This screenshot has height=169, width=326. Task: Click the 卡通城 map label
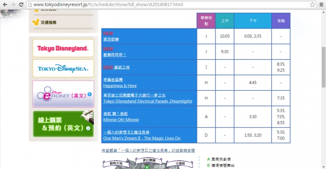(180, 164)
